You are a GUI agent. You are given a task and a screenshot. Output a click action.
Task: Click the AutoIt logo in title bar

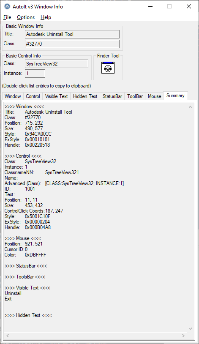pos(7,7)
